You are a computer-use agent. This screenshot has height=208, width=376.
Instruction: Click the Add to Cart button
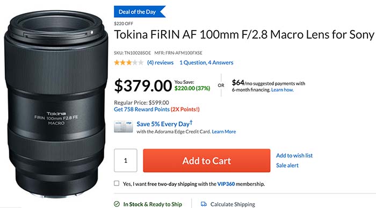(206, 161)
